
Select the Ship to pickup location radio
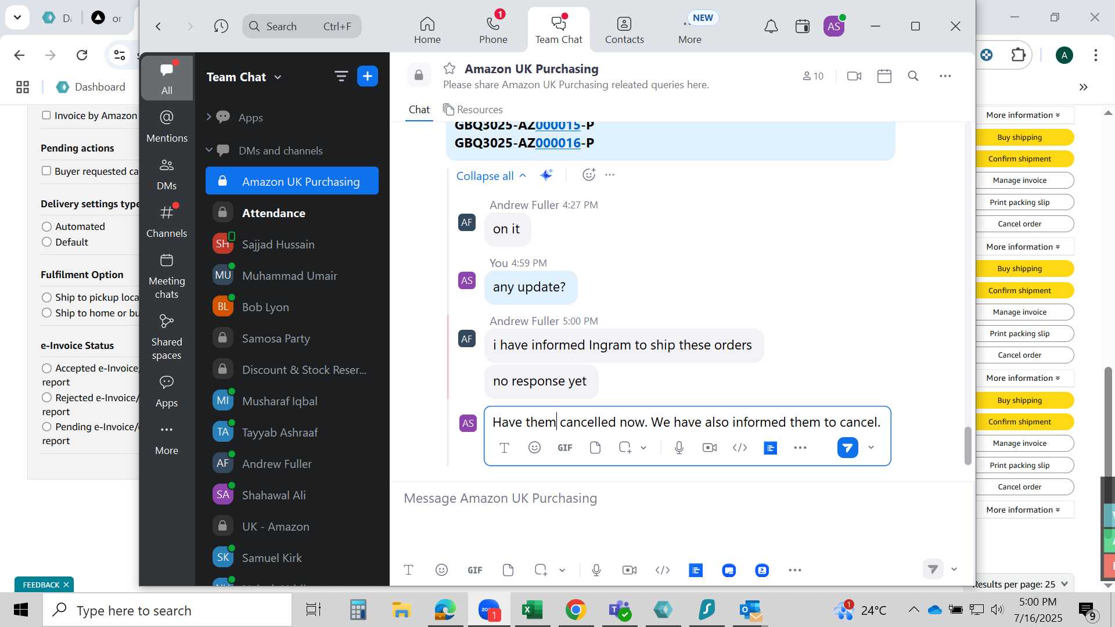point(47,297)
